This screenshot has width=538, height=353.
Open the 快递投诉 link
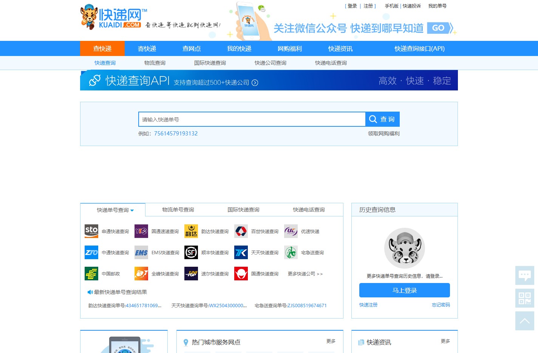pos(412,6)
